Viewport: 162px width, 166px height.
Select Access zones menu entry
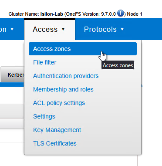pos(83,49)
